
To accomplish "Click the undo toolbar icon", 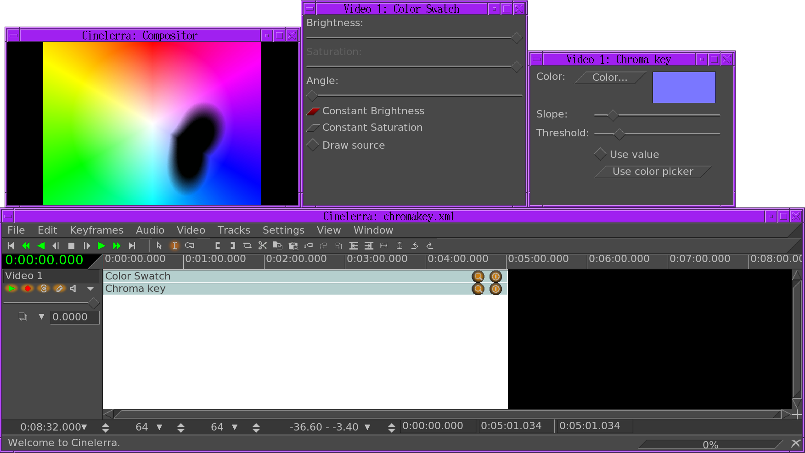I will click(414, 246).
